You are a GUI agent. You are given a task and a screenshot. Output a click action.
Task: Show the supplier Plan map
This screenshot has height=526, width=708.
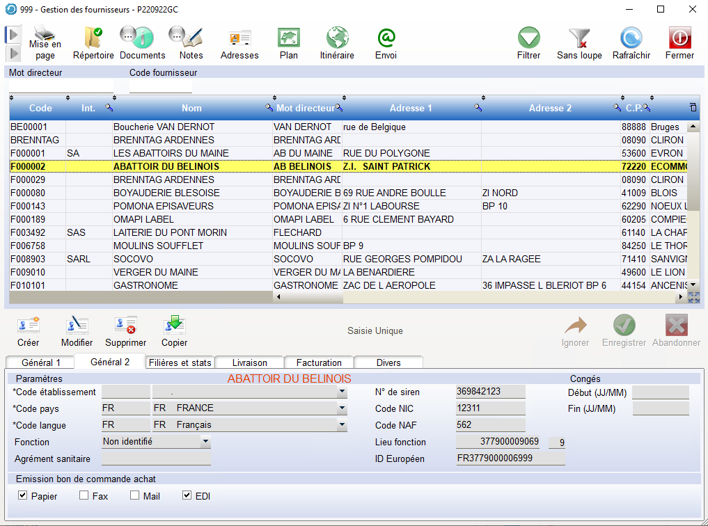click(288, 37)
